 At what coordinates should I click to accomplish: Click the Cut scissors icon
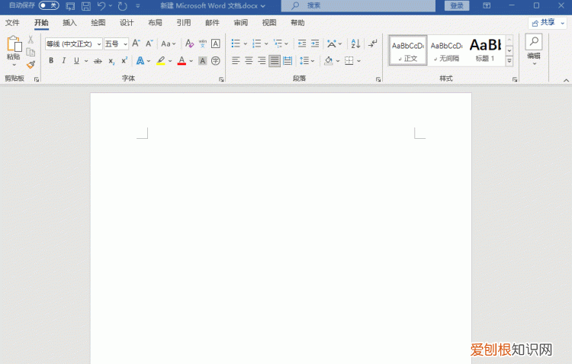31,40
